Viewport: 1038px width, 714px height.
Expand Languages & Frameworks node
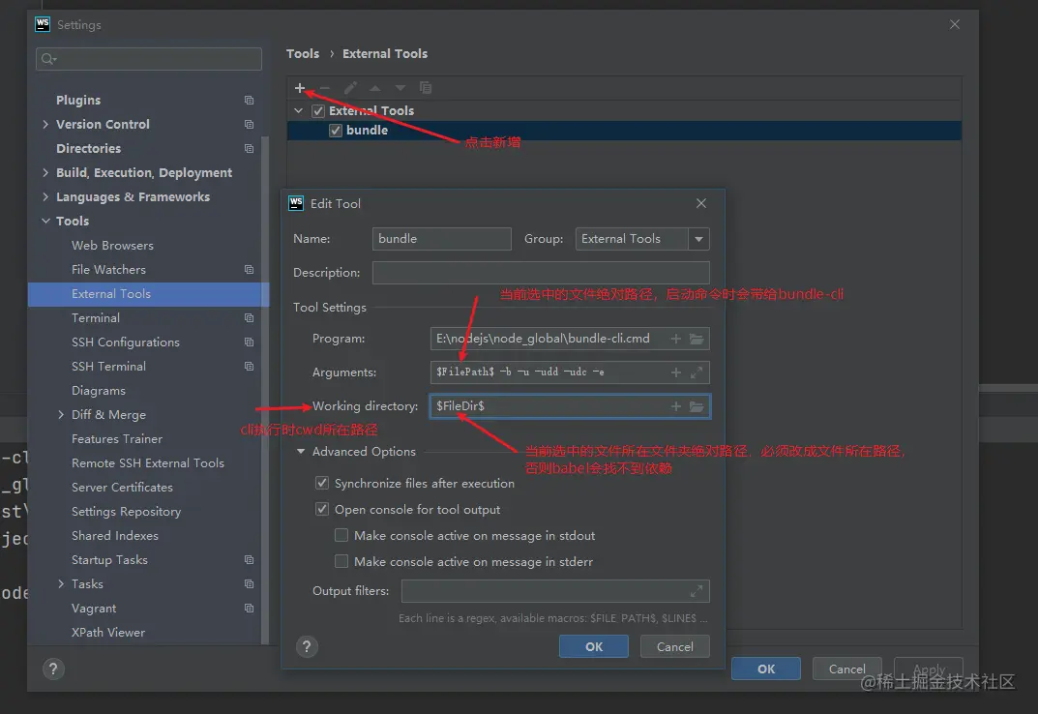[45, 196]
